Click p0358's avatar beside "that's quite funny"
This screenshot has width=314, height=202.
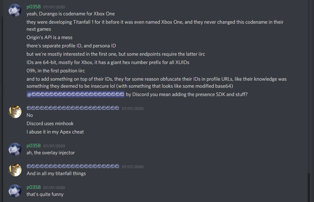click(15, 190)
